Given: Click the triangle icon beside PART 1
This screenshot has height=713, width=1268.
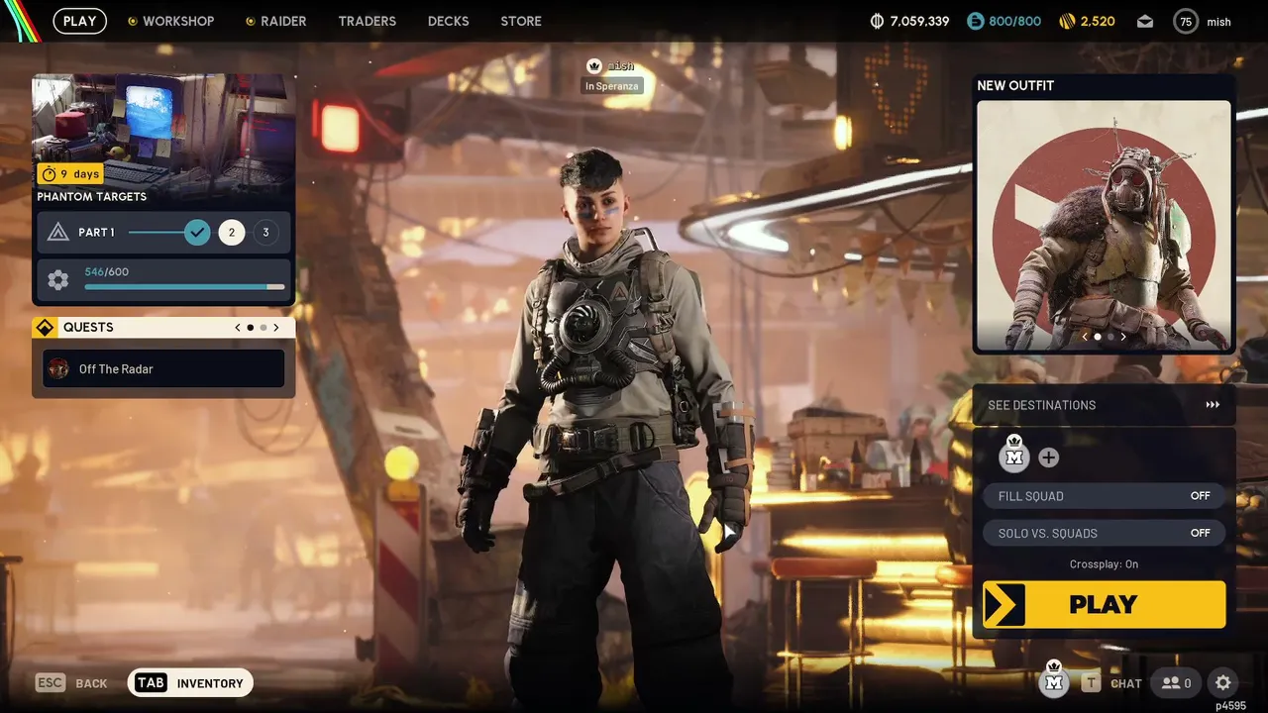Looking at the screenshot, I should 58,233.
